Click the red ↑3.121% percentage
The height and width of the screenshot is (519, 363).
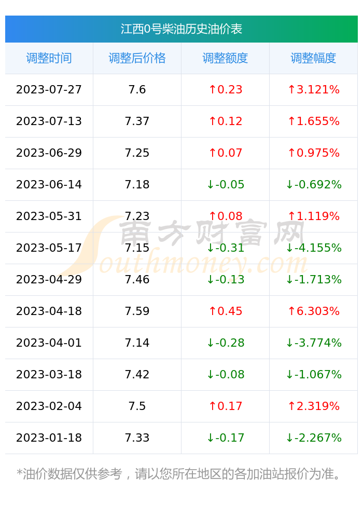pos(313,90)
